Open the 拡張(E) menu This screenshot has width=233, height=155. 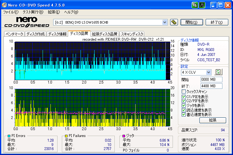pyautogui.click(x=54, y=12)
